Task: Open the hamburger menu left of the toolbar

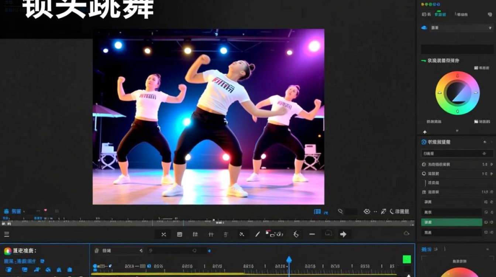Action: pos(7,234)
